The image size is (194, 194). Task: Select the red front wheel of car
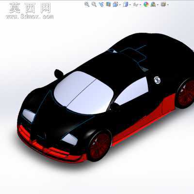(x=99, y=146)
